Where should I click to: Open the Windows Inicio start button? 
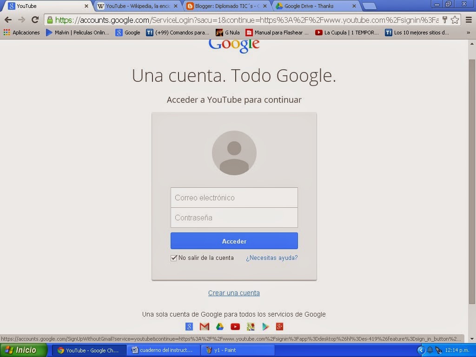[x=24, y=350]
